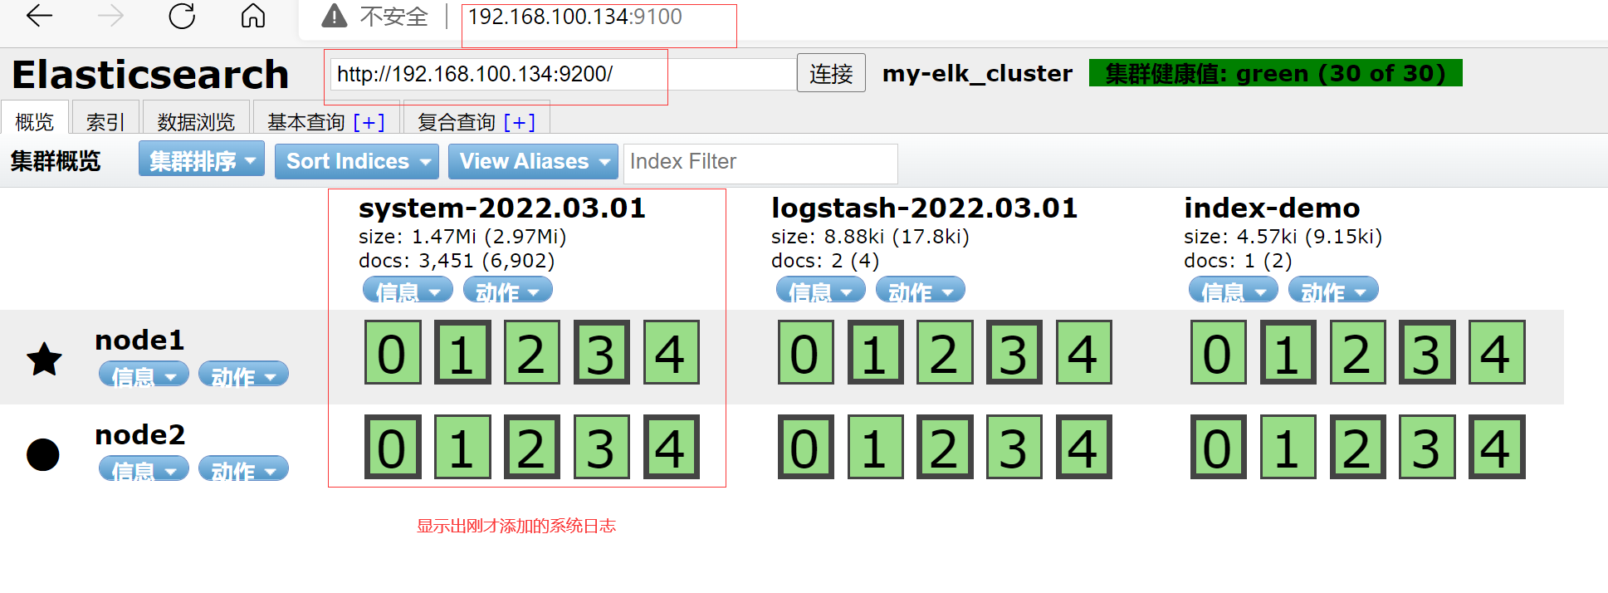Open the browser home page icon

[253, 16]
